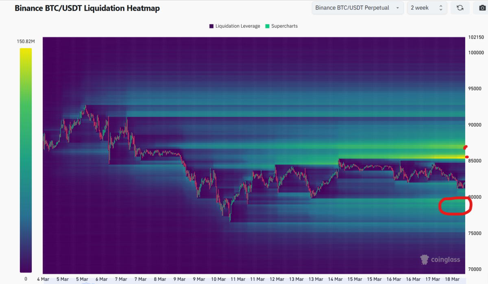Viewport: 488px width, 284px height.
Task: Click the caret arrow on the pair selector
Action: point(397,8)
